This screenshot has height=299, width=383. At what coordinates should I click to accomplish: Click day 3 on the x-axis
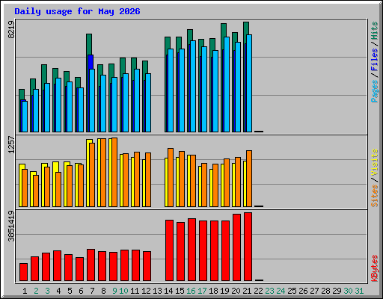tap(47, 291)
